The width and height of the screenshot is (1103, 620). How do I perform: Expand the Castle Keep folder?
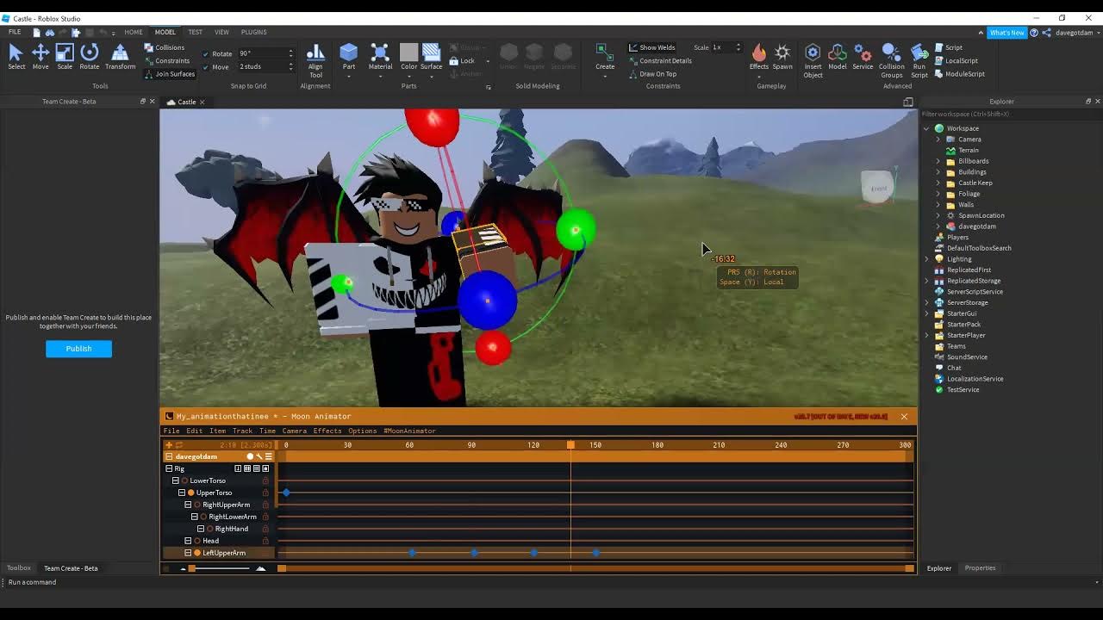click(x=938, y=183)
